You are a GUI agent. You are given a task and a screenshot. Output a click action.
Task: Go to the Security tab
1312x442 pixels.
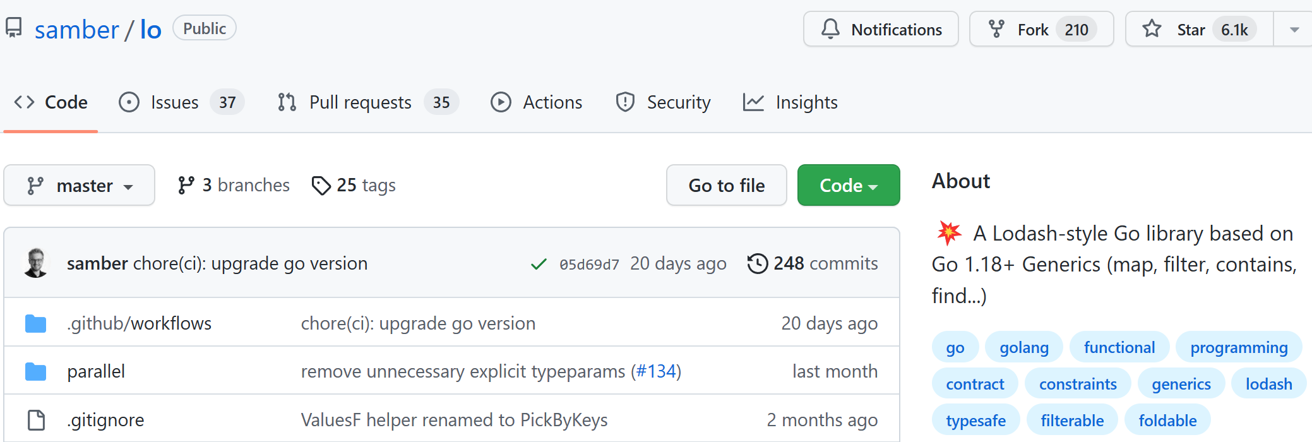coord(663,102)
